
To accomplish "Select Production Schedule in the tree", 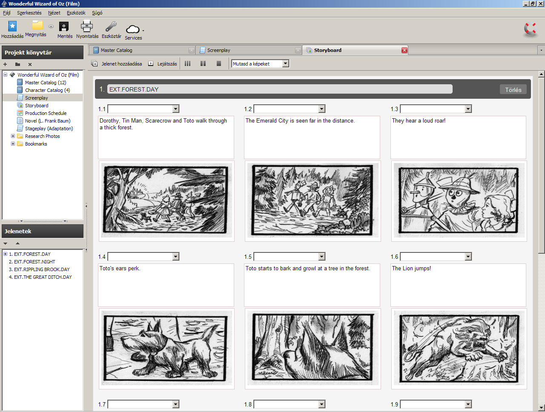I will tap(46, 113).
